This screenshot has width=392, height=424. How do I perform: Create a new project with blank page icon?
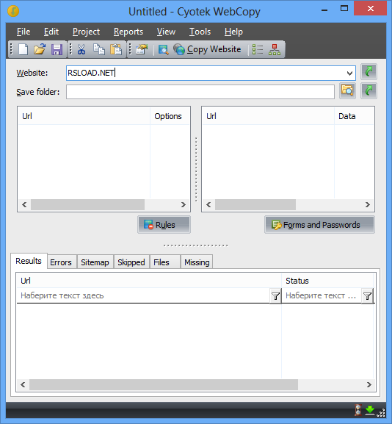(23, 49)
